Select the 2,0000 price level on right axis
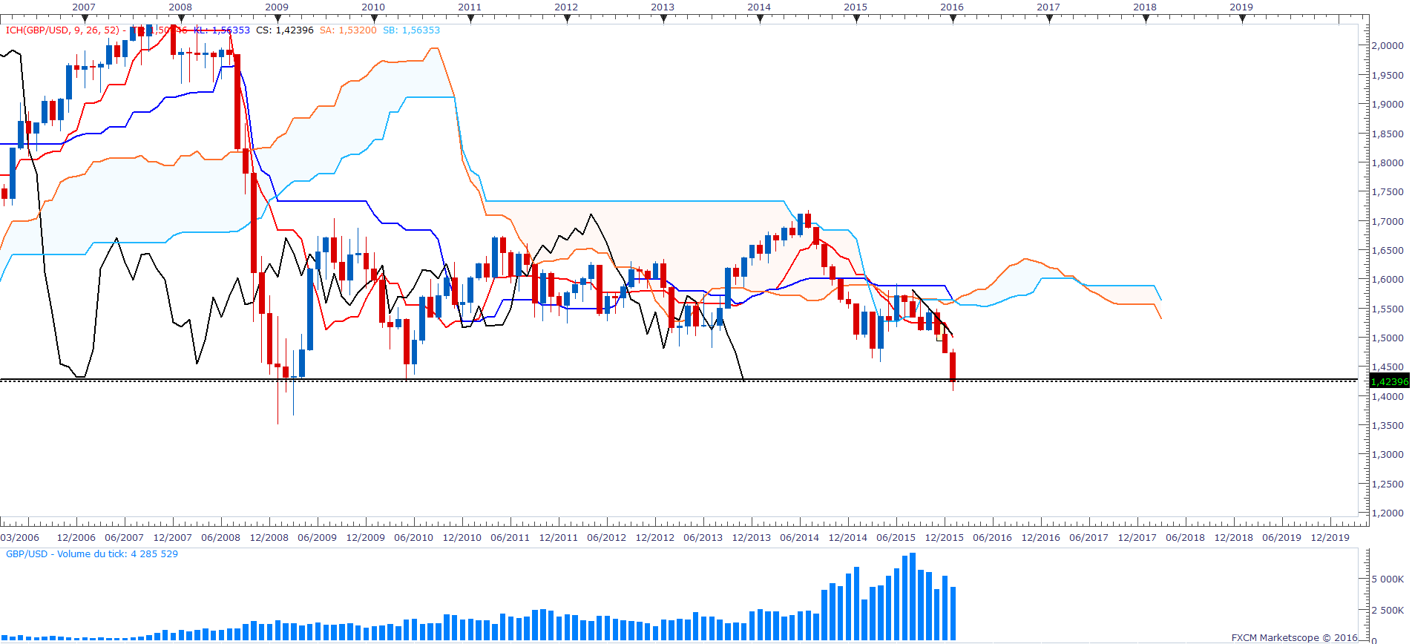The height and width of the screenshot is (644, 1412). (1388, 46)
